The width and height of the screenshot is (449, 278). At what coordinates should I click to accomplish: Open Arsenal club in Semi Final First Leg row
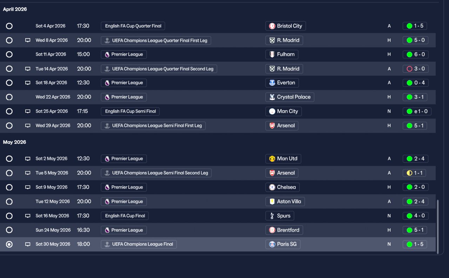pyautogui.click(x=282, y=126)
